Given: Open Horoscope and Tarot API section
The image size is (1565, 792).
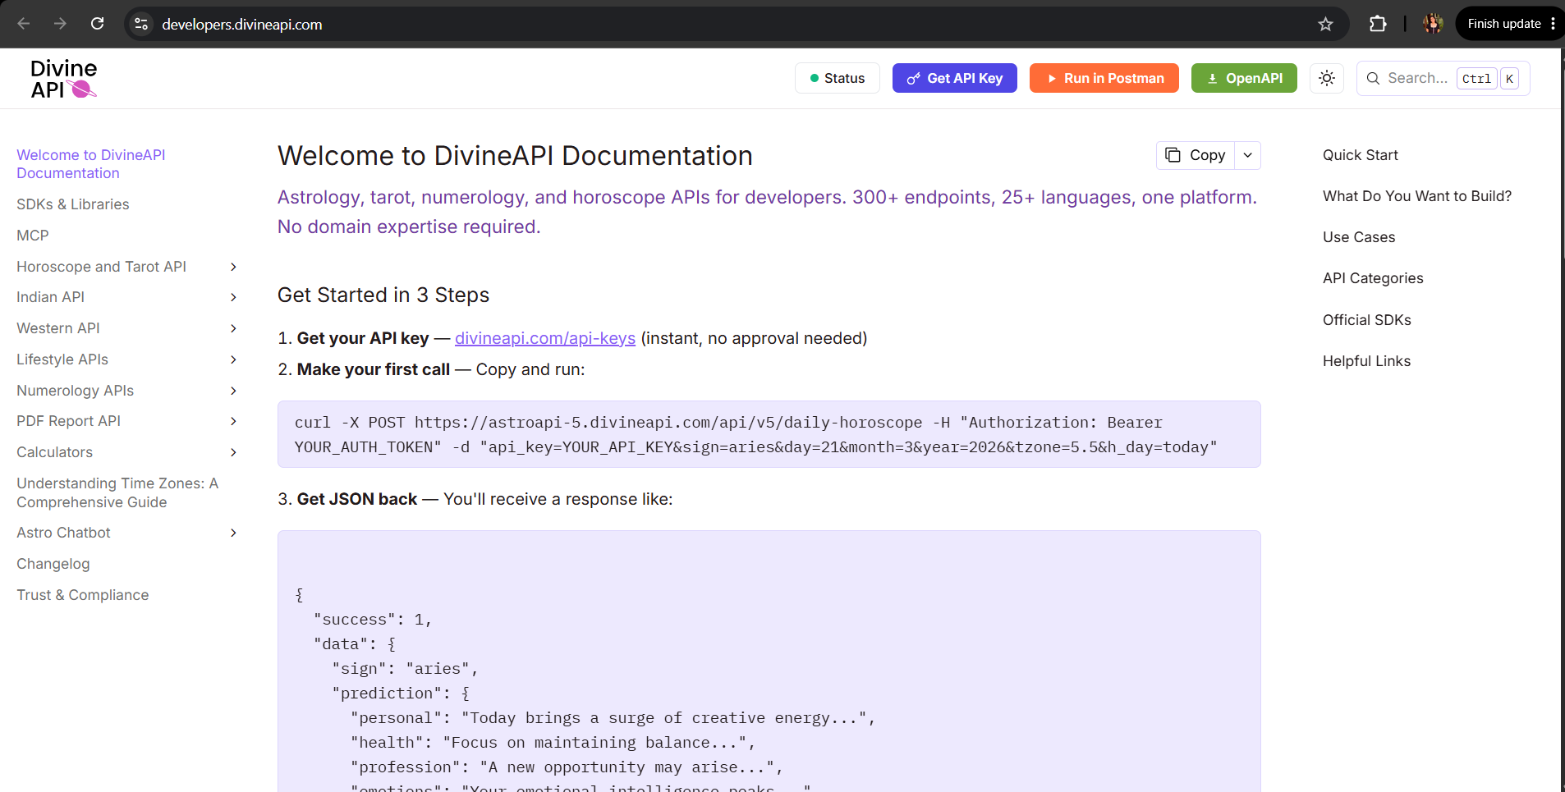Looking at the screenshot, I should point(102,267).
